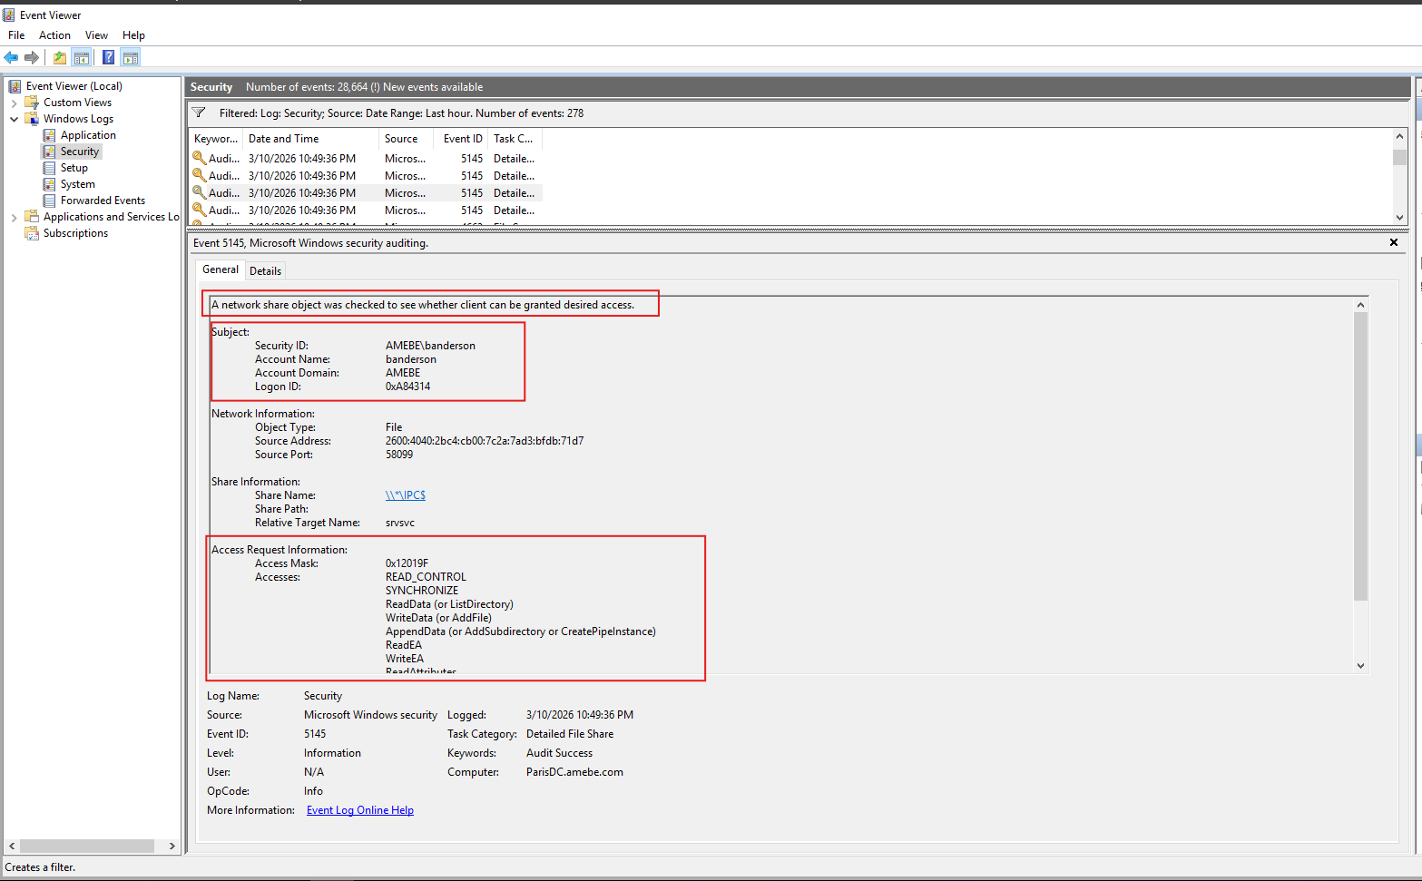Image resolution: width=1422 pixels, height=881 pixels.
Task: Click the System log icon
Action: pyautogui.click(x=49, y=184)
